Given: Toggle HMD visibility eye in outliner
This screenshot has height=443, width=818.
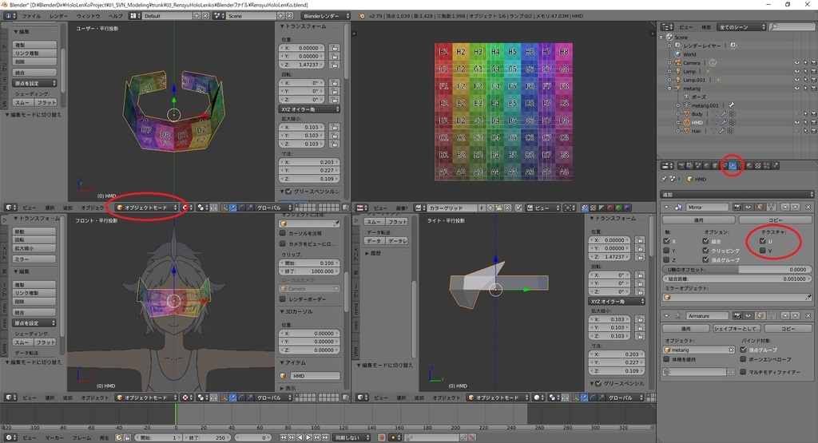Looking at the screenshot, I should 797,122.
